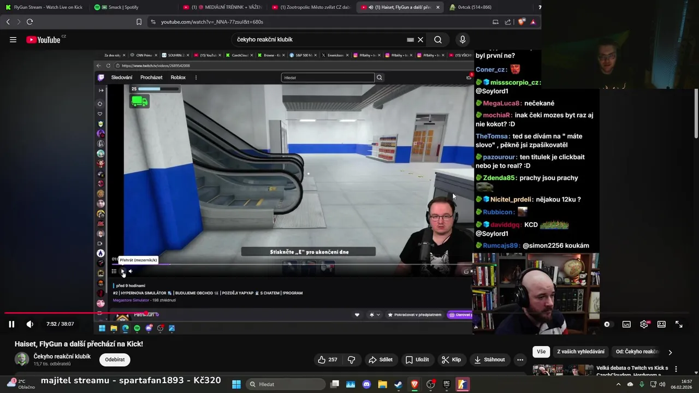Show next chips with right chevron
This screenshot has width=699, height=393.
[x=670, y=352]
